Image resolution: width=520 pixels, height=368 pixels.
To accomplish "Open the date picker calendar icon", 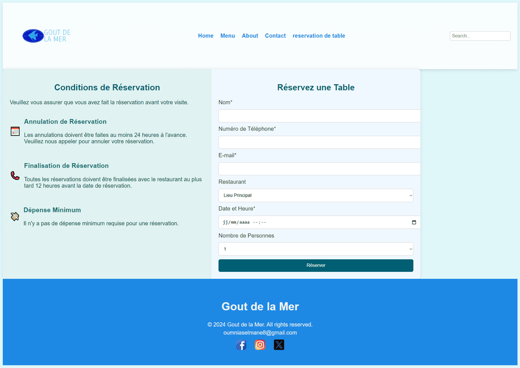I will (414, 222).
